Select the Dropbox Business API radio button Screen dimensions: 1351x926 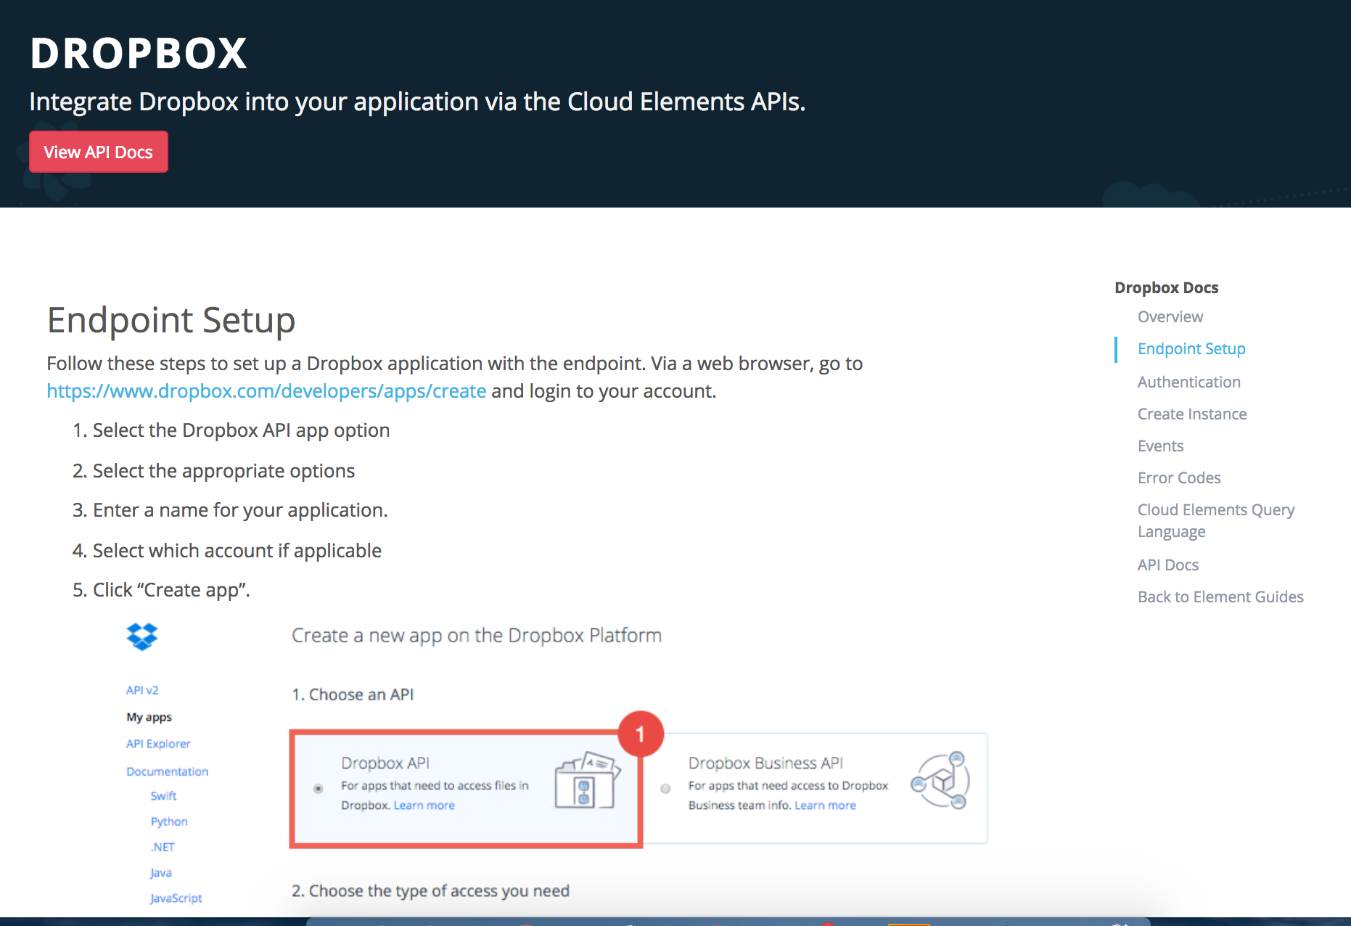665,788
